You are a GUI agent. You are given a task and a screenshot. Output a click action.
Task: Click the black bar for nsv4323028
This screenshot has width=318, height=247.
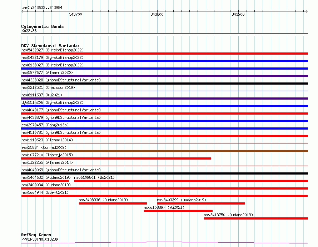click(x=164, y=84)
